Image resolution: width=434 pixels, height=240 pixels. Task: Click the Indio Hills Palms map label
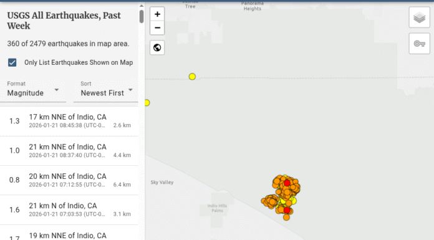coord(217,208)
